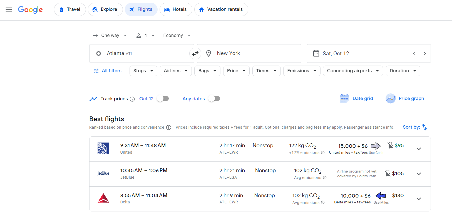This screenshot has height=217, width=452.
Task: Toggle price tracking for Oct 12
Action: pos(163,99)
